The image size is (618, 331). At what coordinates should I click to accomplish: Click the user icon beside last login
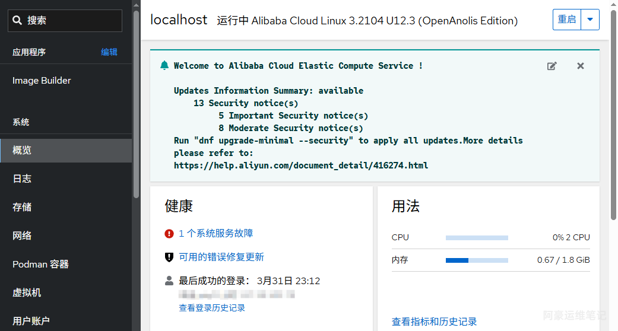169,281
